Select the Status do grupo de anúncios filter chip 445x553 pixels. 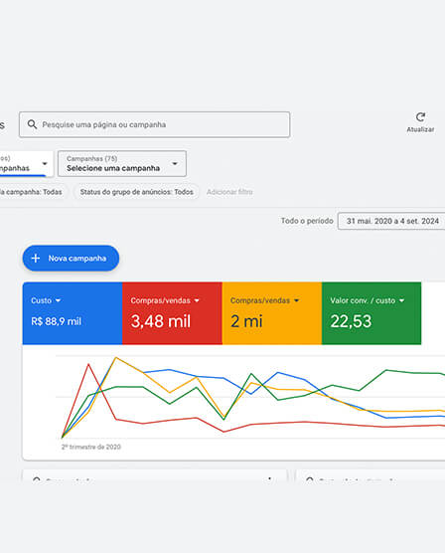click(136, 192)
